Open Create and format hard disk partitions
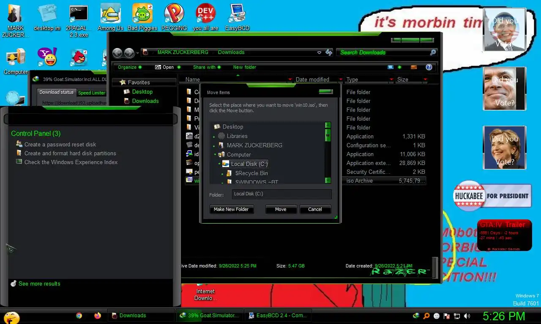The height and width of the screenshot is (324, 541). (66, 153)
